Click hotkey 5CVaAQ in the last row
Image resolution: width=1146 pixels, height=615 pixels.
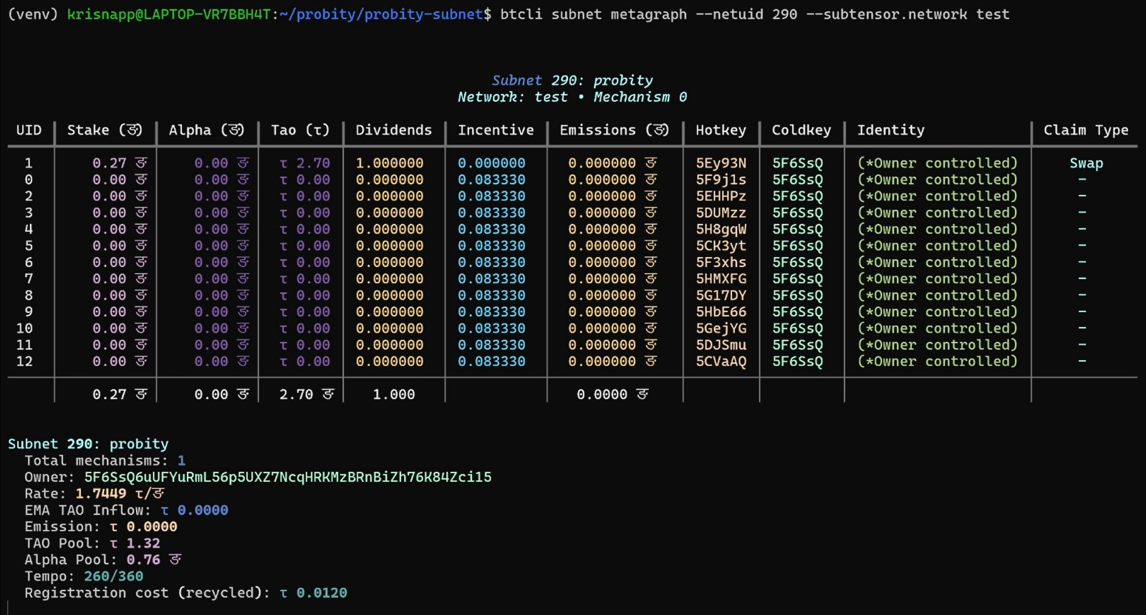tap(721, 362)
